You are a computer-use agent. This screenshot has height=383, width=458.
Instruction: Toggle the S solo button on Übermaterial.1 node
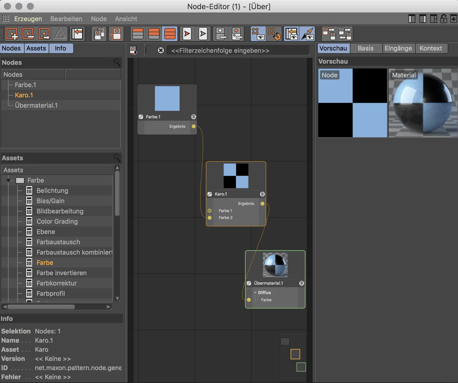pos(301,283)
